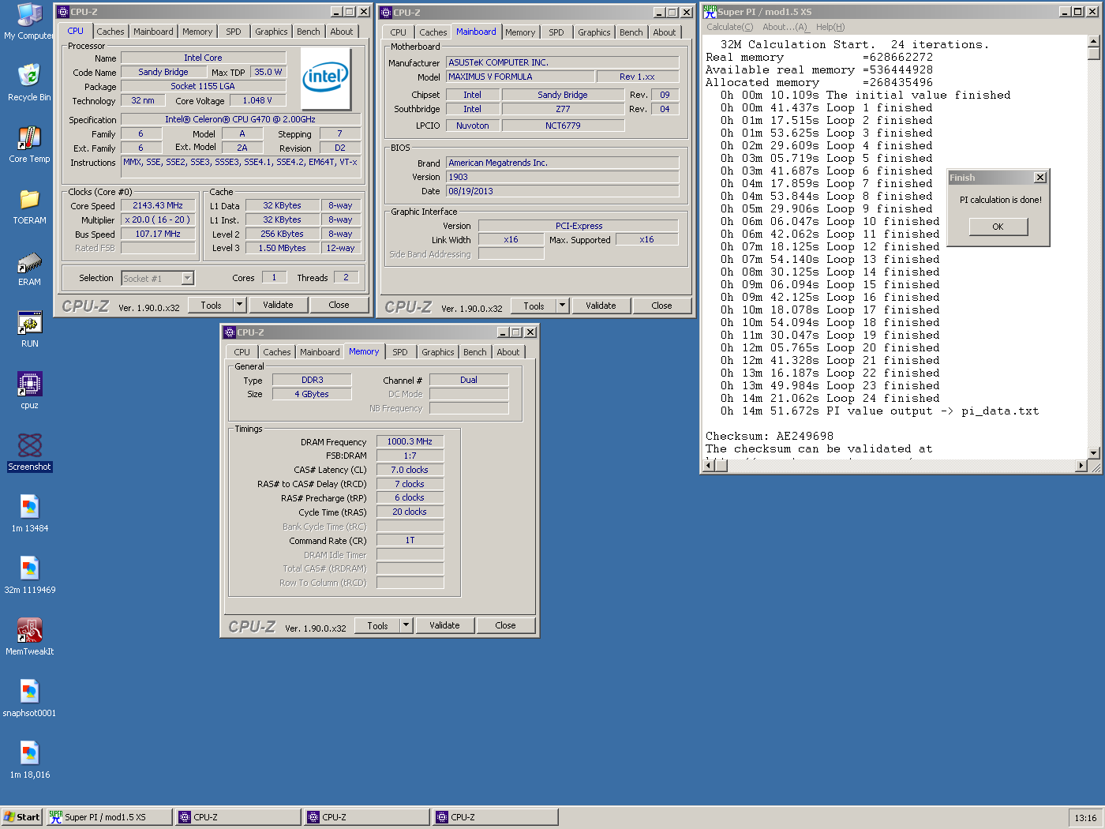Click Super PI vertical scrollbar down arrow
Screen dimensions: 1105x829
coord(1093,452)
